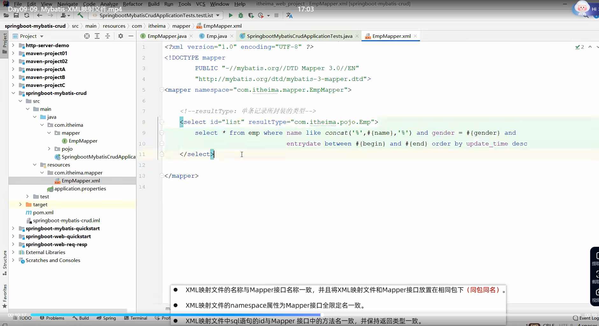This screenshot has width=599, height=326.
Task: Click the Debug bug icon
Action: pos(241,15)
